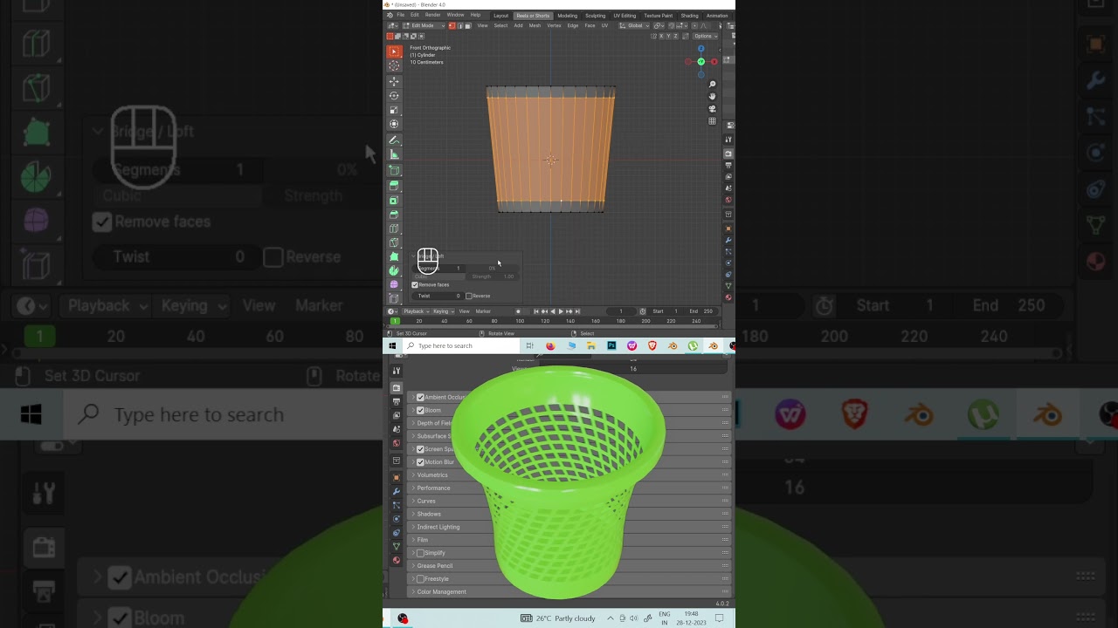Enable the Freestyle checkbox

420,579
